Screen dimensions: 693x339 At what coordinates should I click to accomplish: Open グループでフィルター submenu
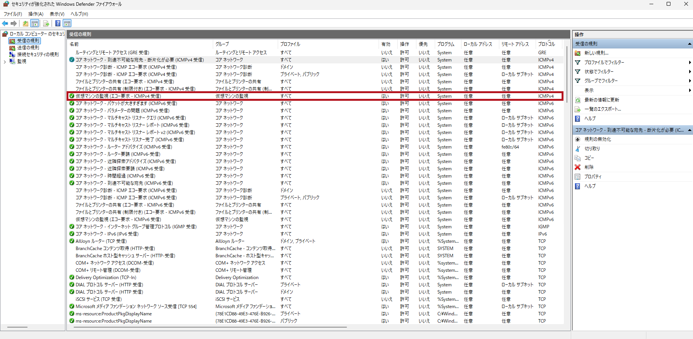[601, 81]
